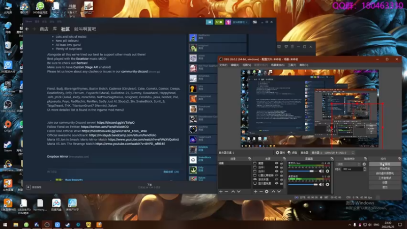Remove the selected source with minus button
This screenshot has height=229, width=407.
click(x=261, y=192)
